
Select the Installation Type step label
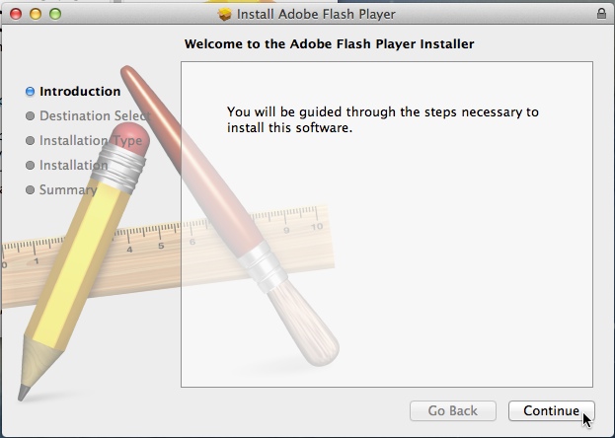coord(91,141)
